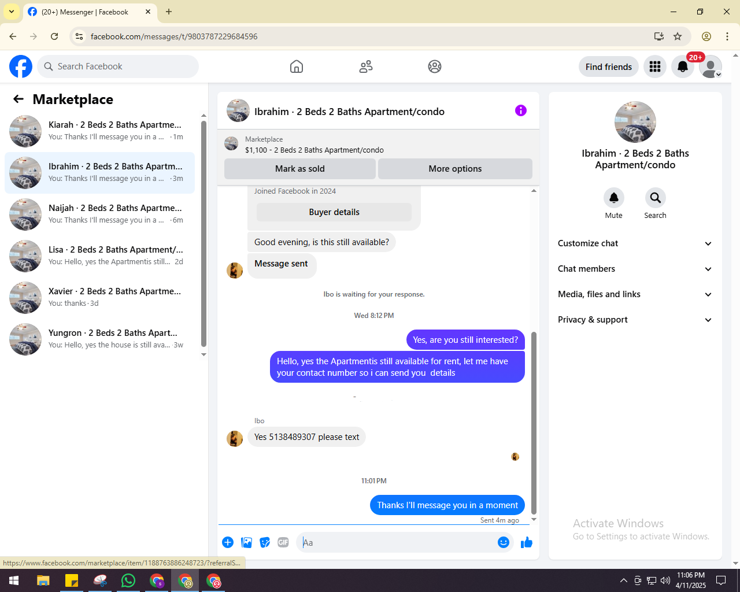Open the Windows Start menu
Viewport: 740px width, 592px height.
coord(14,580)
